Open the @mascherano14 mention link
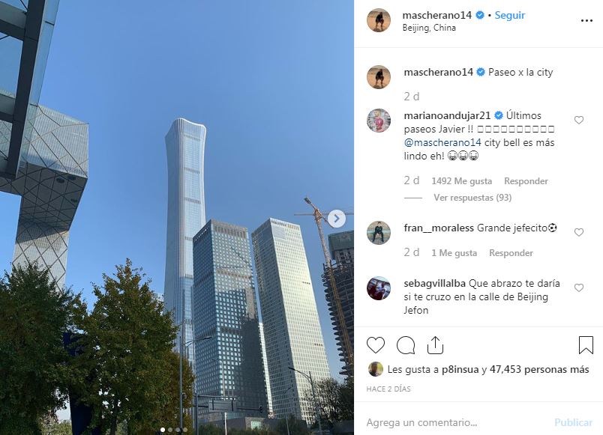The image size is (603, 435). [442, 142]
